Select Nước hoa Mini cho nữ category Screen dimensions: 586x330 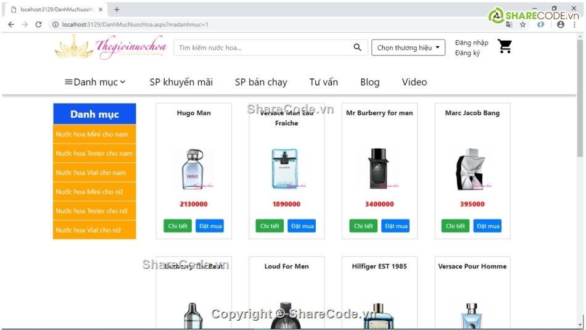coord(94,192)
